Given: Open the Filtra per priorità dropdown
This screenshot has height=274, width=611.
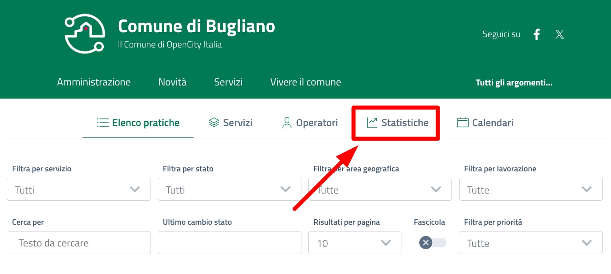Looking at the screenshot, I should [531, 243].
